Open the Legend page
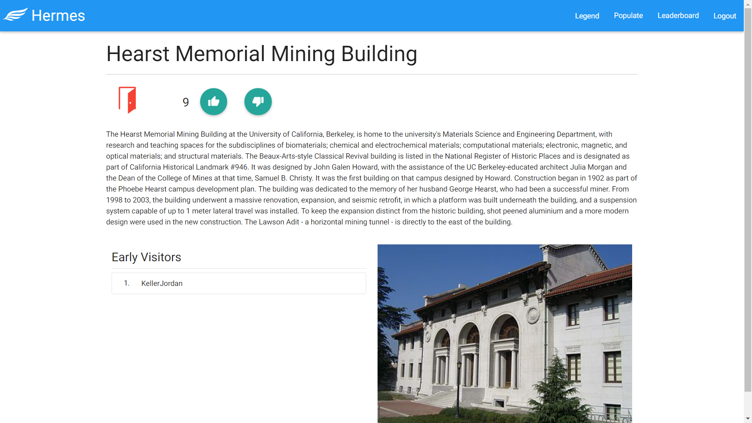 587,16
